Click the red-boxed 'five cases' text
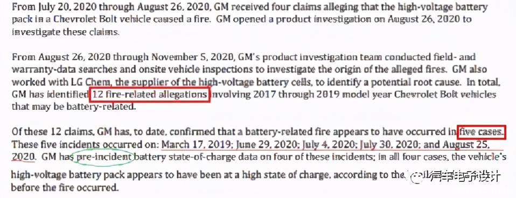This screenshot has width=516, height=198. (x=482, y=132)
